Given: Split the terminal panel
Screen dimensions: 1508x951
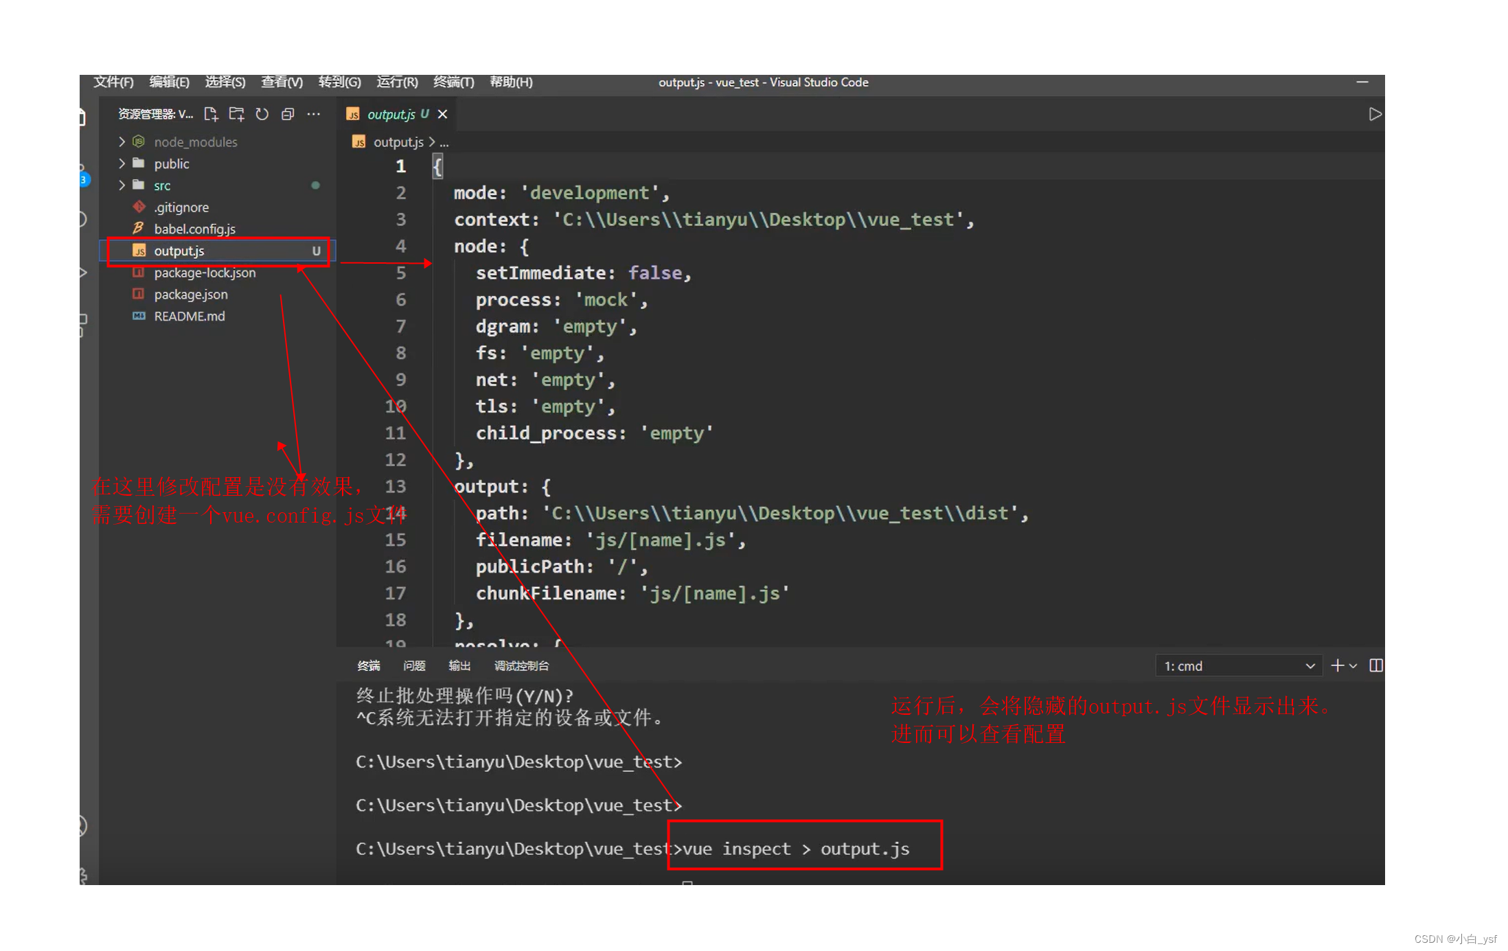Looking at the screenshot, I should point(1376,665).
